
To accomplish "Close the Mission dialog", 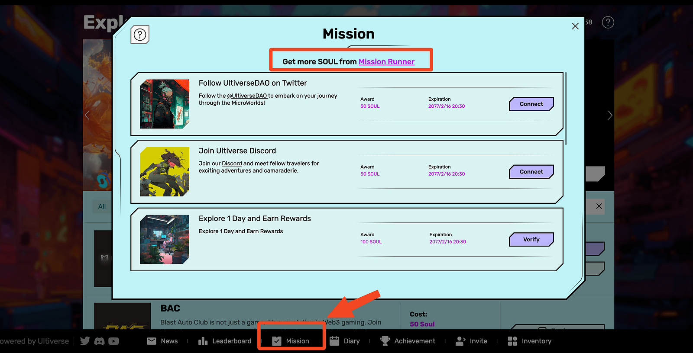I will 575,26.
